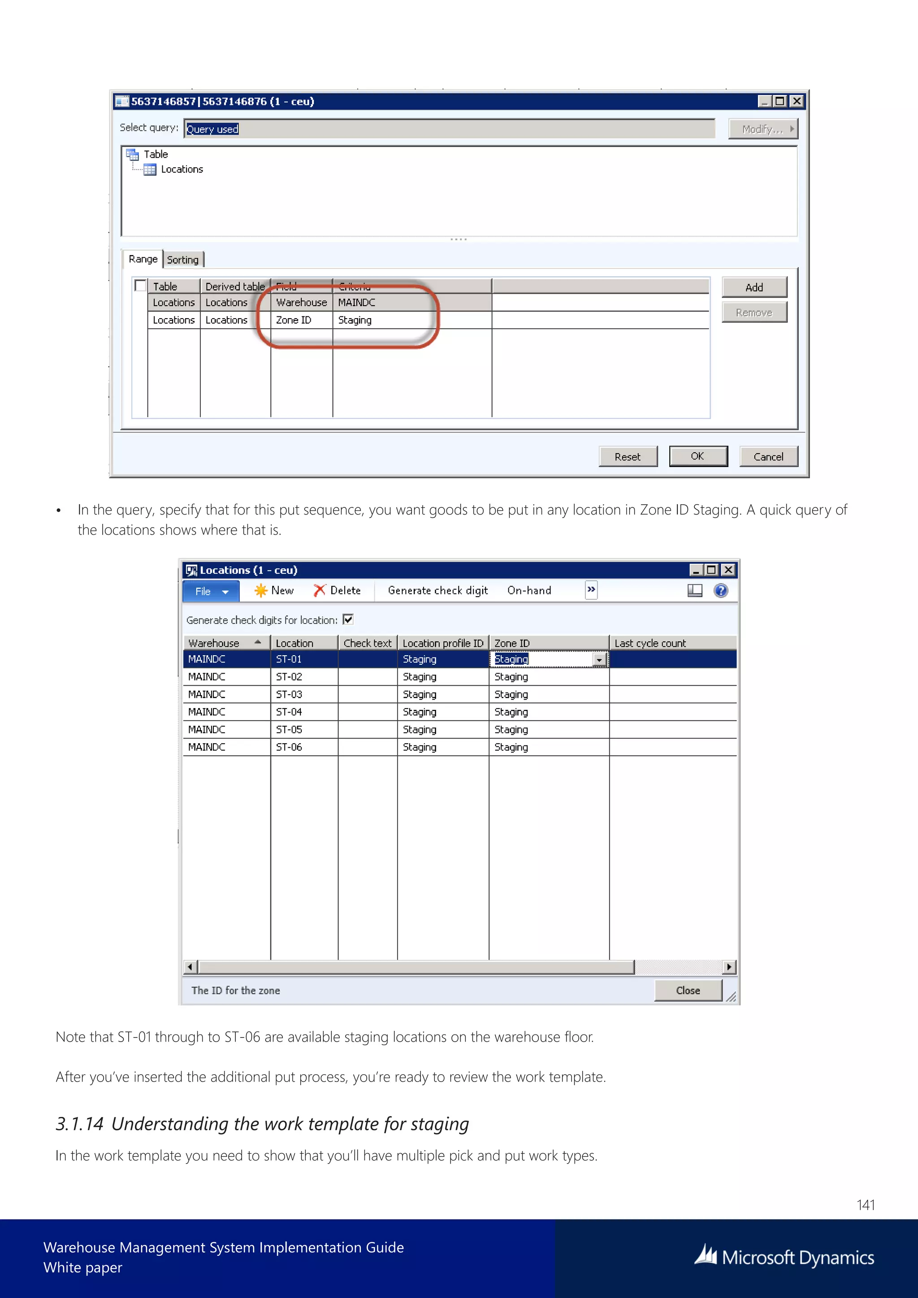Click the Add button

point(754,287)
